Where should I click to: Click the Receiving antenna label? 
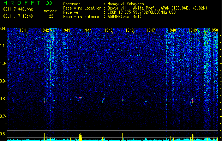[x=81, y=17]
